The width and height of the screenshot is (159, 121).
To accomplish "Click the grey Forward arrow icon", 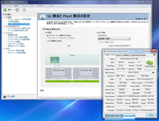I will click(17, 10).
